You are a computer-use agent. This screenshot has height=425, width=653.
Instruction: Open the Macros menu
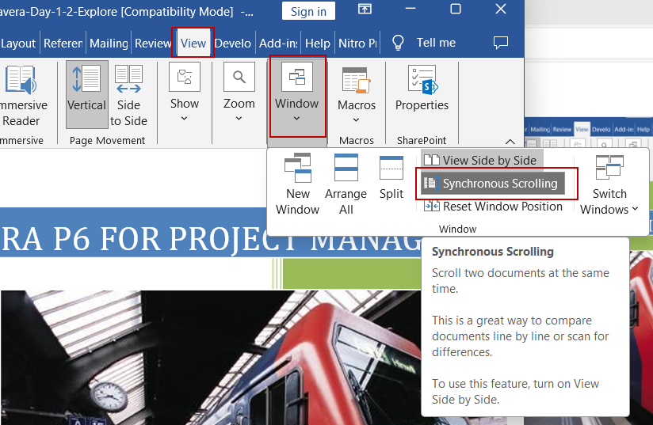[357, 95]
